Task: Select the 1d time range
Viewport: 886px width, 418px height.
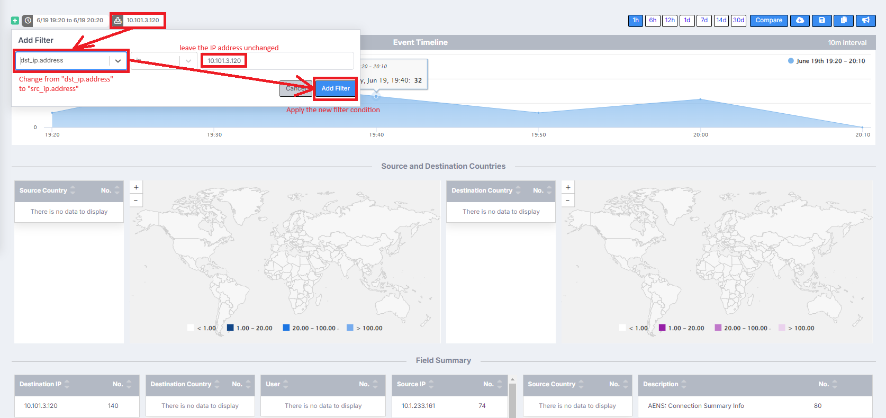Action: 687,21
